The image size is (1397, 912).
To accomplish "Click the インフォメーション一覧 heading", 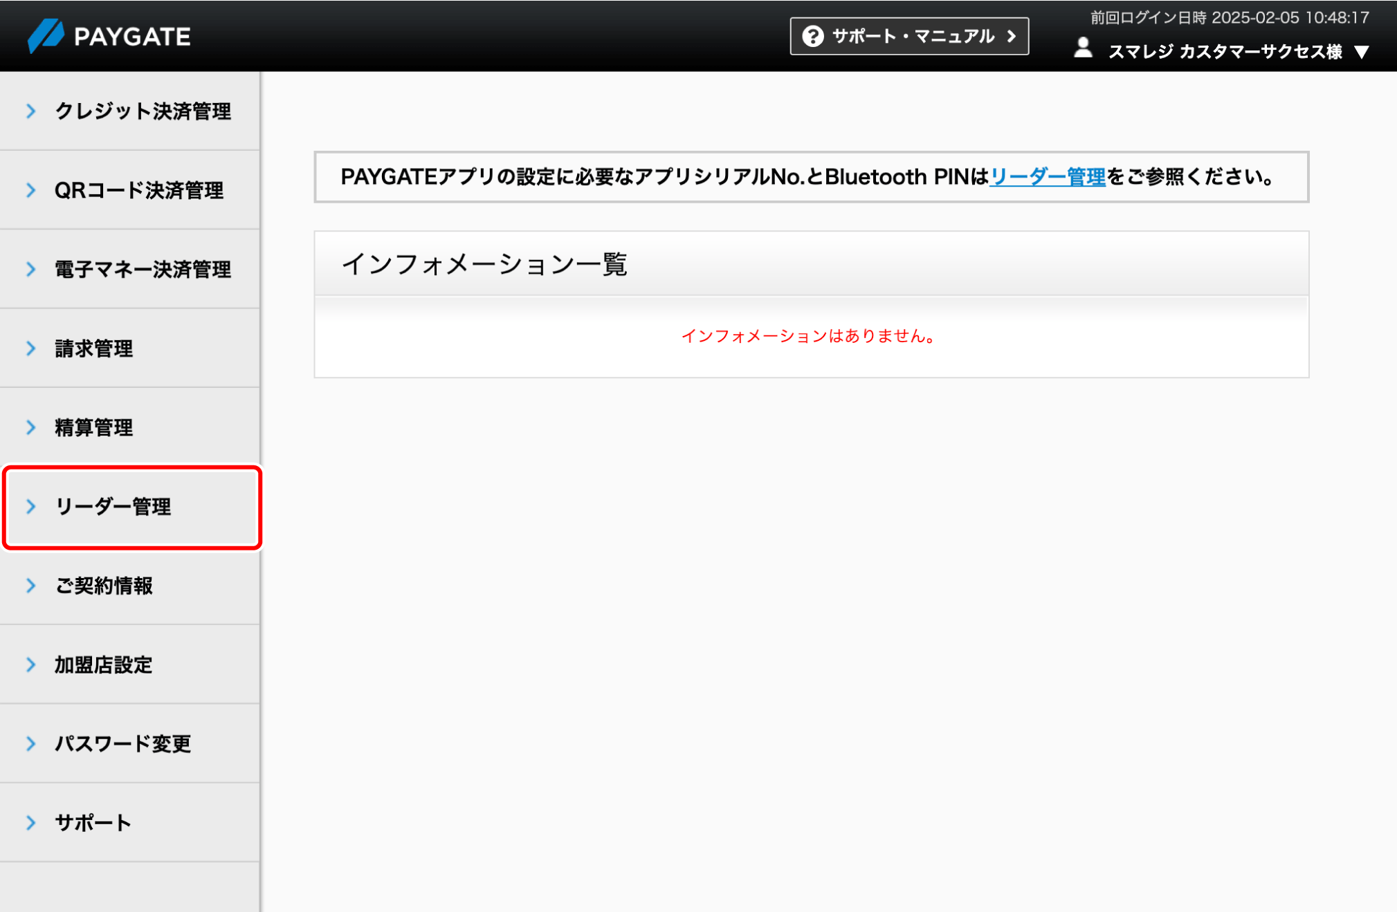I will [484, 264].
